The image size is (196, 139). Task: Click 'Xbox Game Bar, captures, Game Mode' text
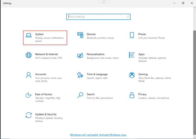click(x=154, y=79)
